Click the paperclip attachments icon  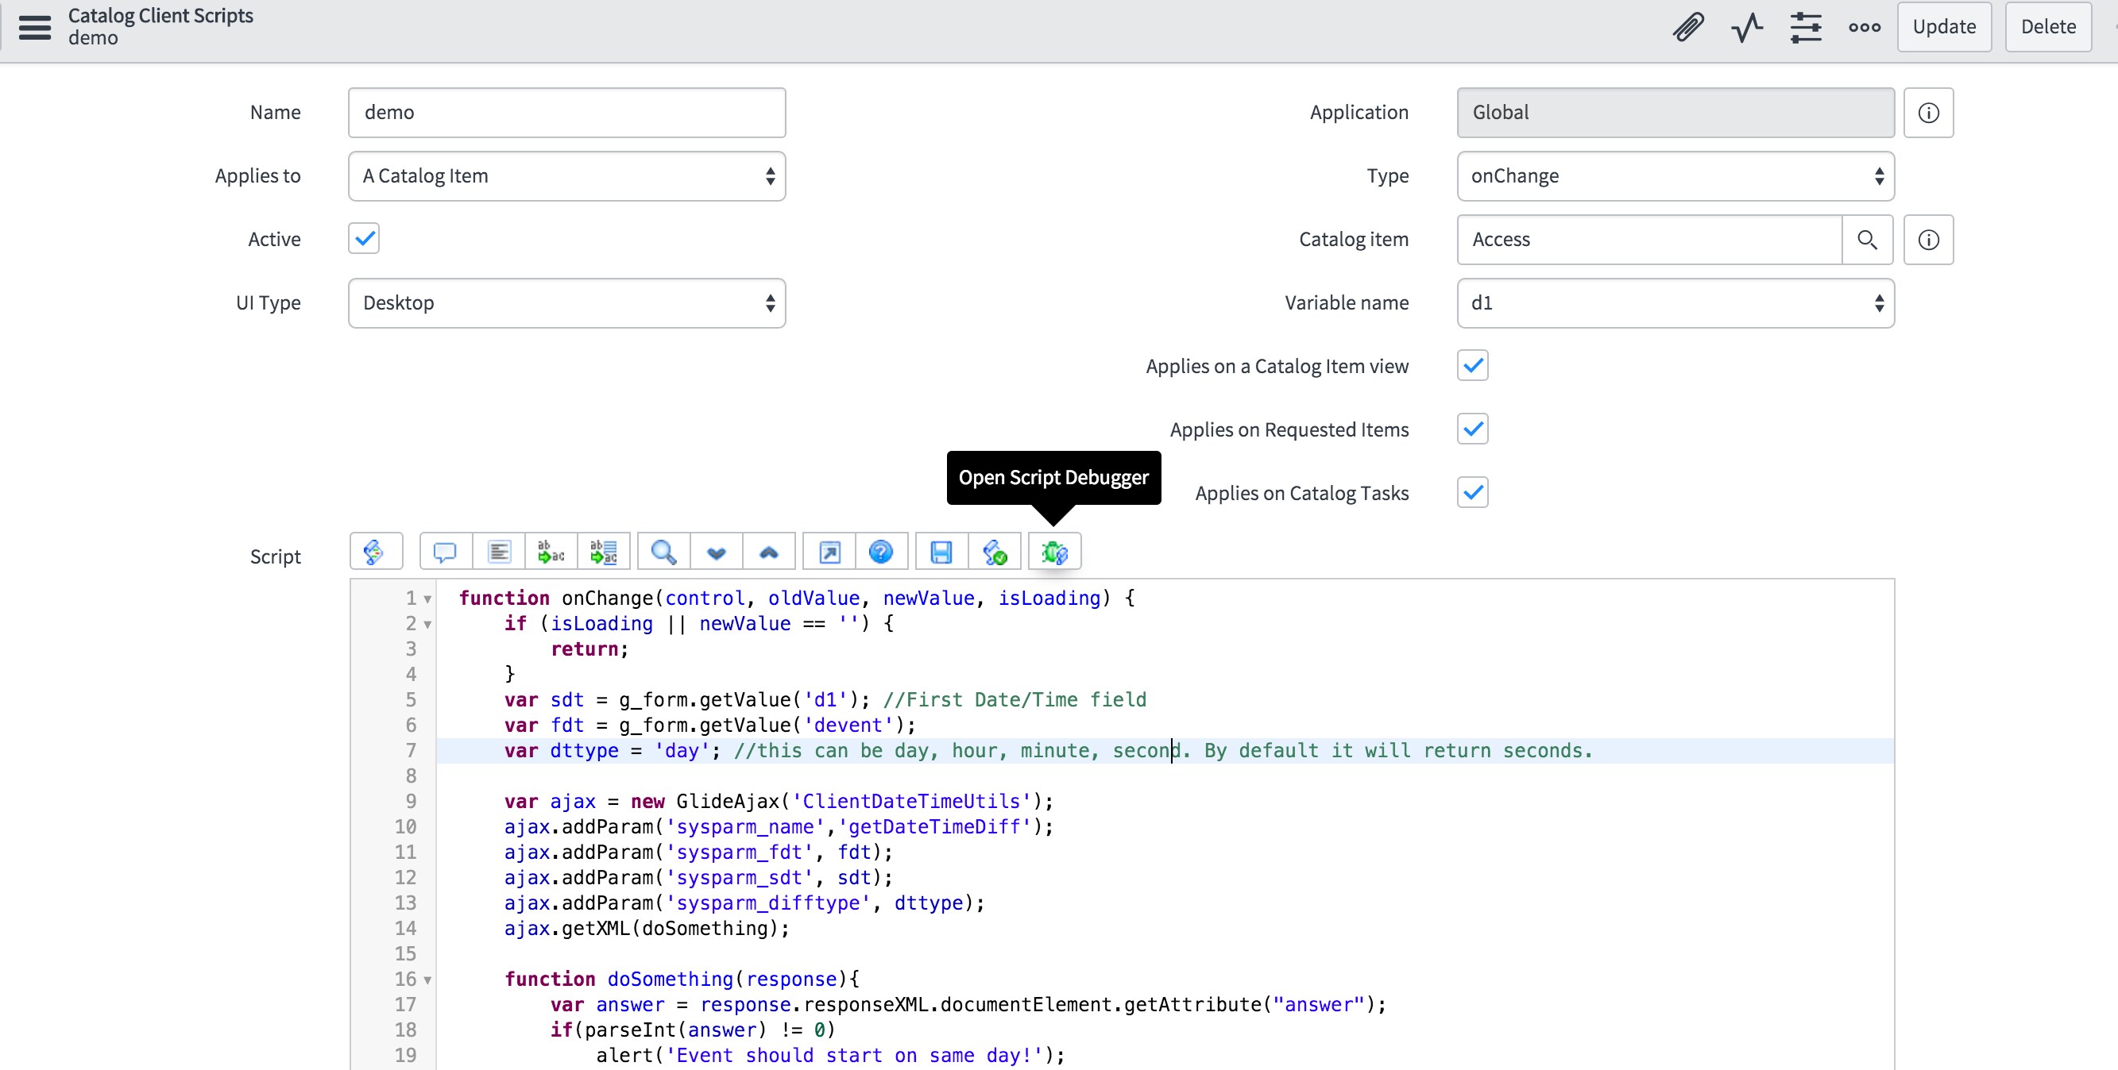[x=1688, y=27]
